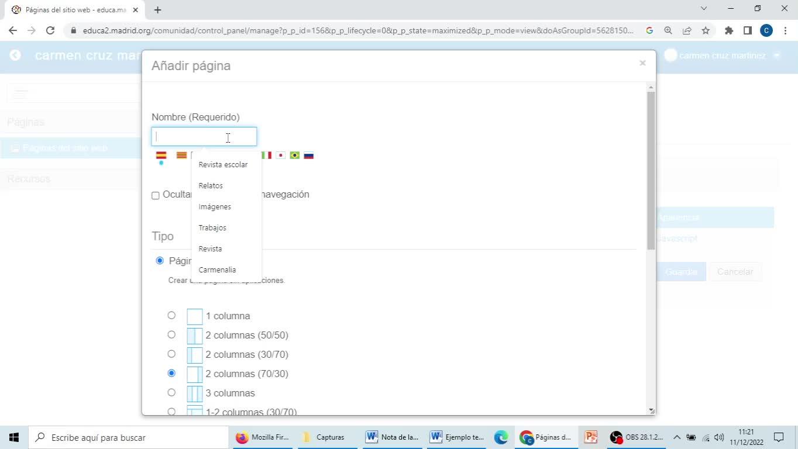Select the 1 columna radio button
This screenshot has width=798, height=449.
[x=171, y=316]
